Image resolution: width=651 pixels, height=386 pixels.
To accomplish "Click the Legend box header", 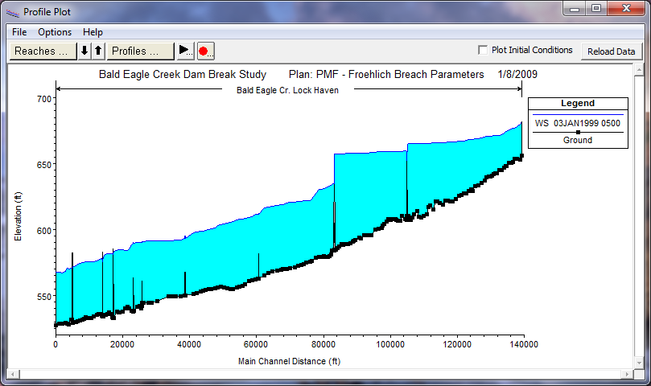I will (578, 103).
